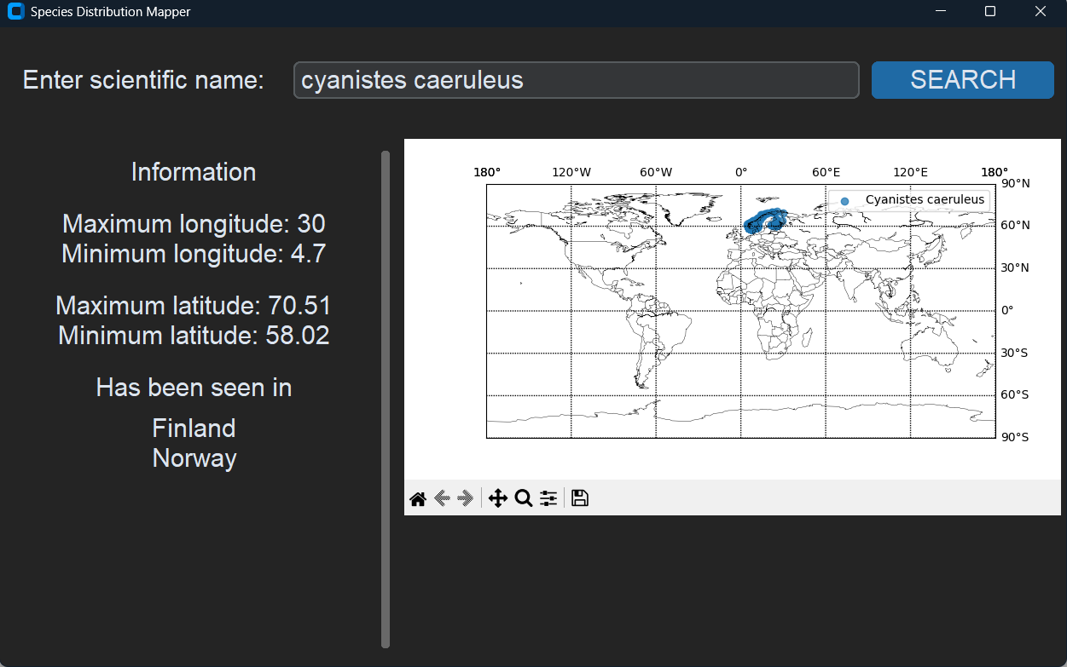The height and width of the screenshot is (667, 1067).
Task: Go back to the previous map view
Action: [442, 499]
